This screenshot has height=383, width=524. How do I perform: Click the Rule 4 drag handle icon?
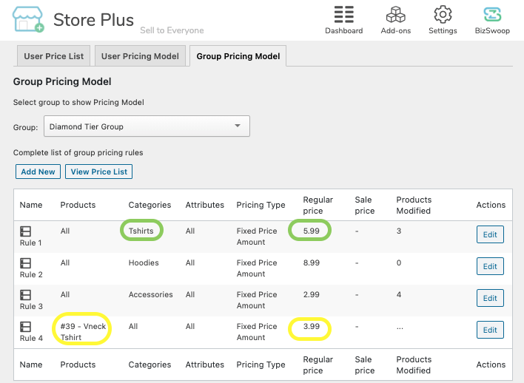pos(25,327)
